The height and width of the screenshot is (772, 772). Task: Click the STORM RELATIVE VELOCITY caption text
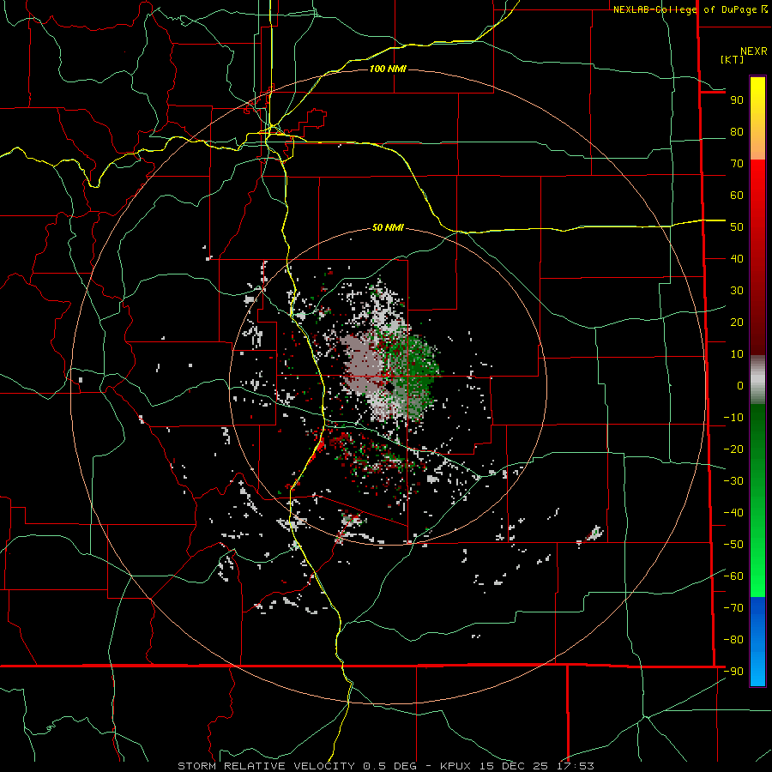click(266, 766)
